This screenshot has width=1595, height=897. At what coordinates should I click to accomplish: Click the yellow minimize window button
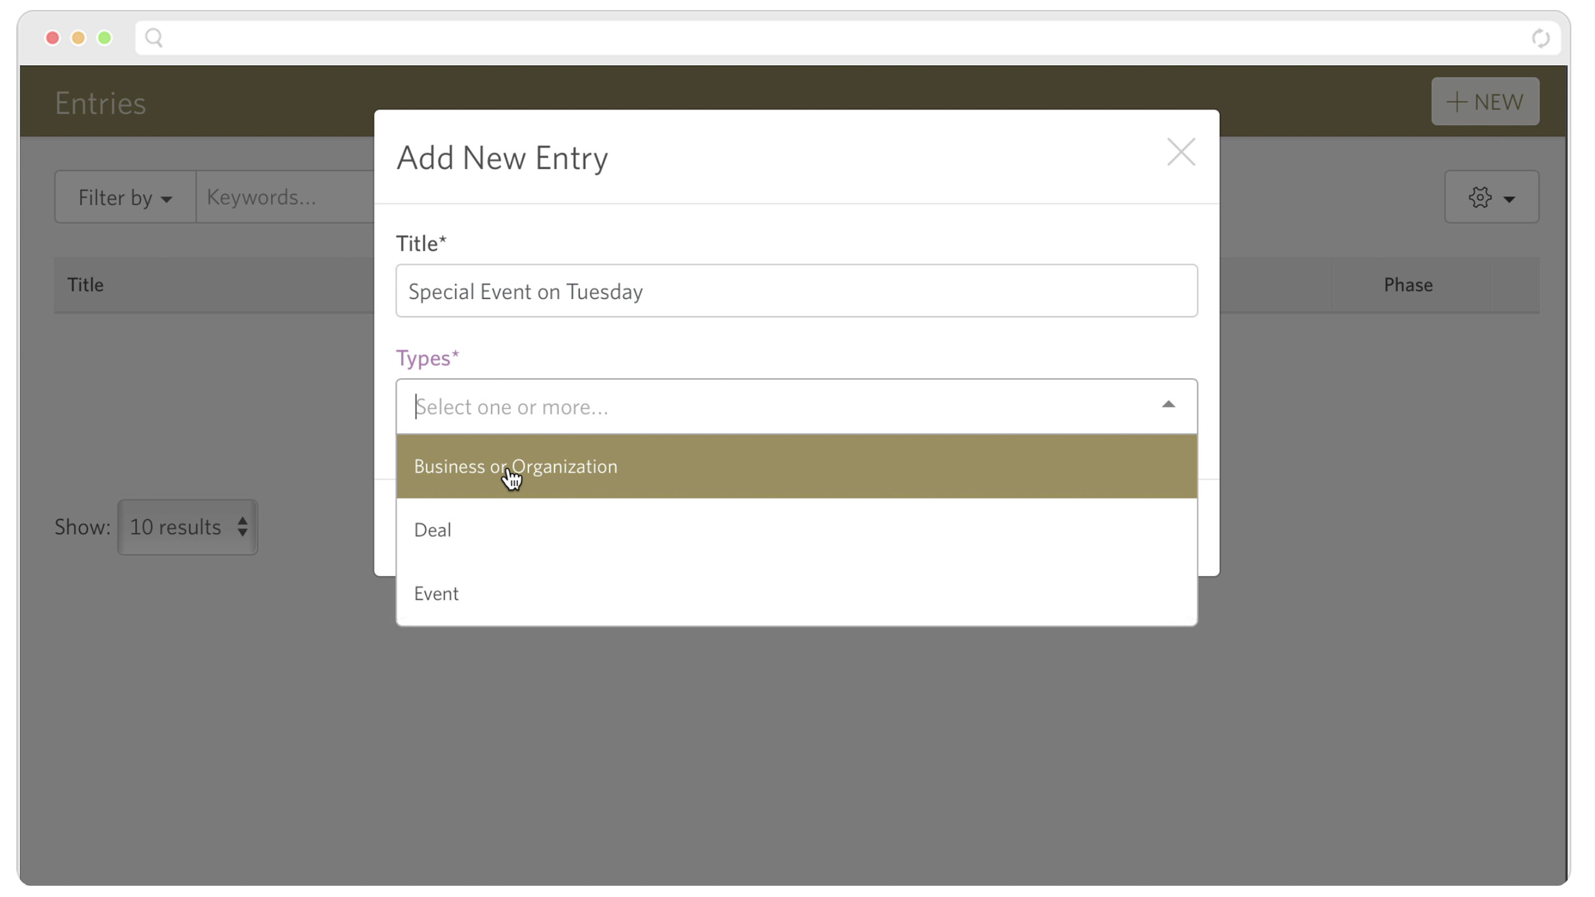79,38
